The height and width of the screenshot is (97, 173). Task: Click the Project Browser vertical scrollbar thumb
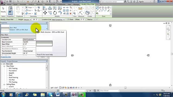pyautogui.click(x=47, y=68)
